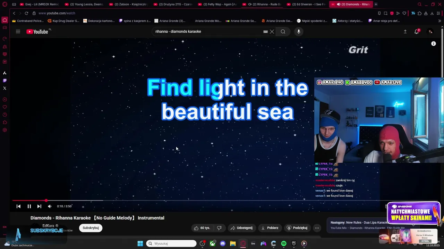The width and height of the screenshot is (444, 249).
Task: Open a new browser tab
Action: pyautogui.click(x=376, y=4)
